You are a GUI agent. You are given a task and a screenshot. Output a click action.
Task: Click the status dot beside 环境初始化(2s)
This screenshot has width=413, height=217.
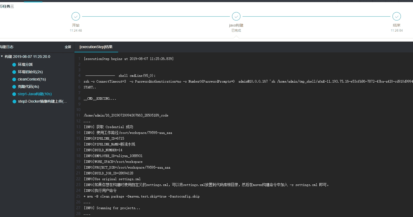(14, 72)
